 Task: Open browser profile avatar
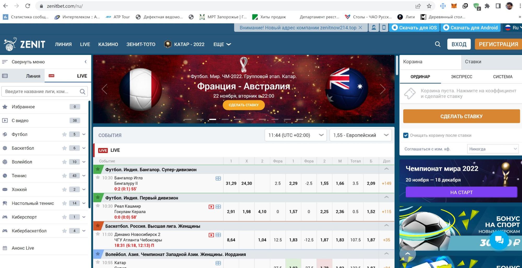[x=509, y=6]
